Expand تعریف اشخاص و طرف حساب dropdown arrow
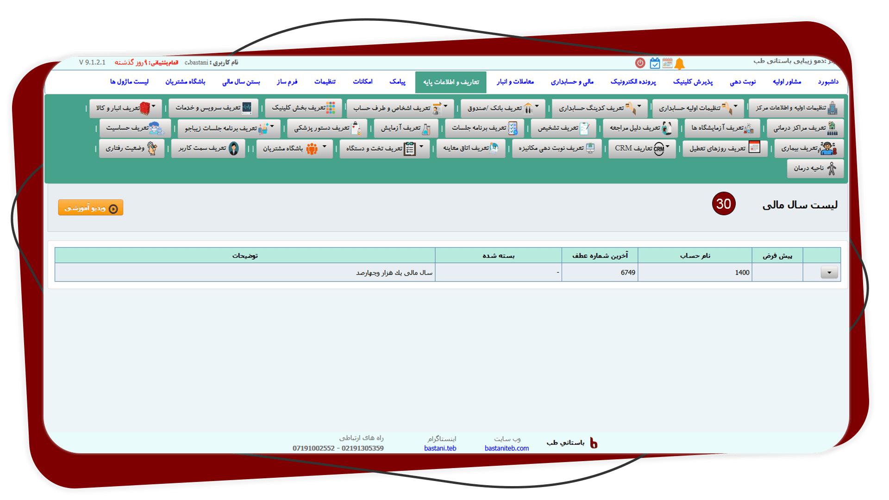 pyautogui.click(x=446, y=106)
